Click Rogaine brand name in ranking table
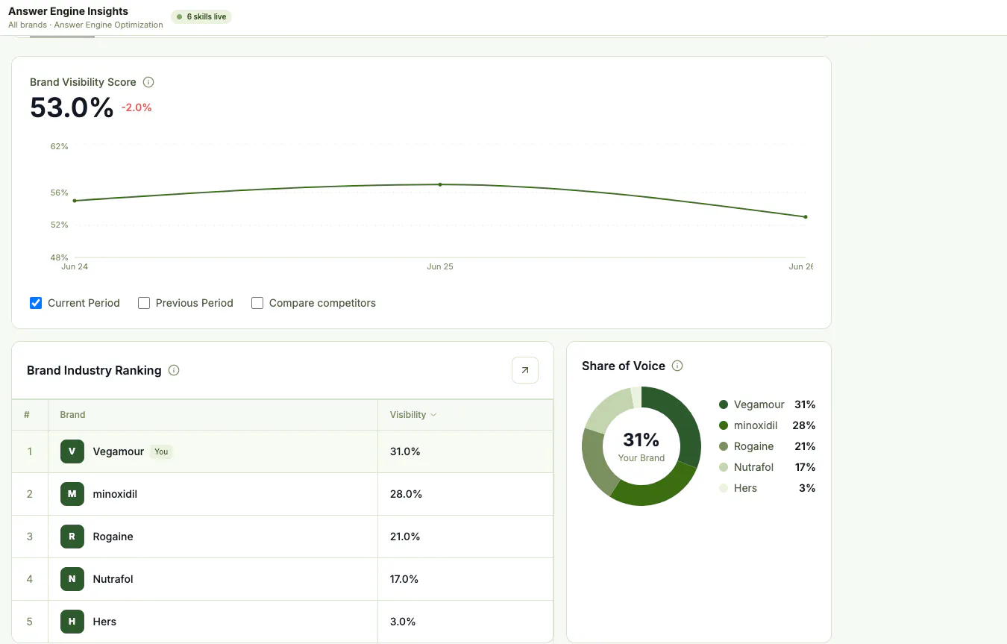This screenshot has height=644, width=1007. coord(113,537)
